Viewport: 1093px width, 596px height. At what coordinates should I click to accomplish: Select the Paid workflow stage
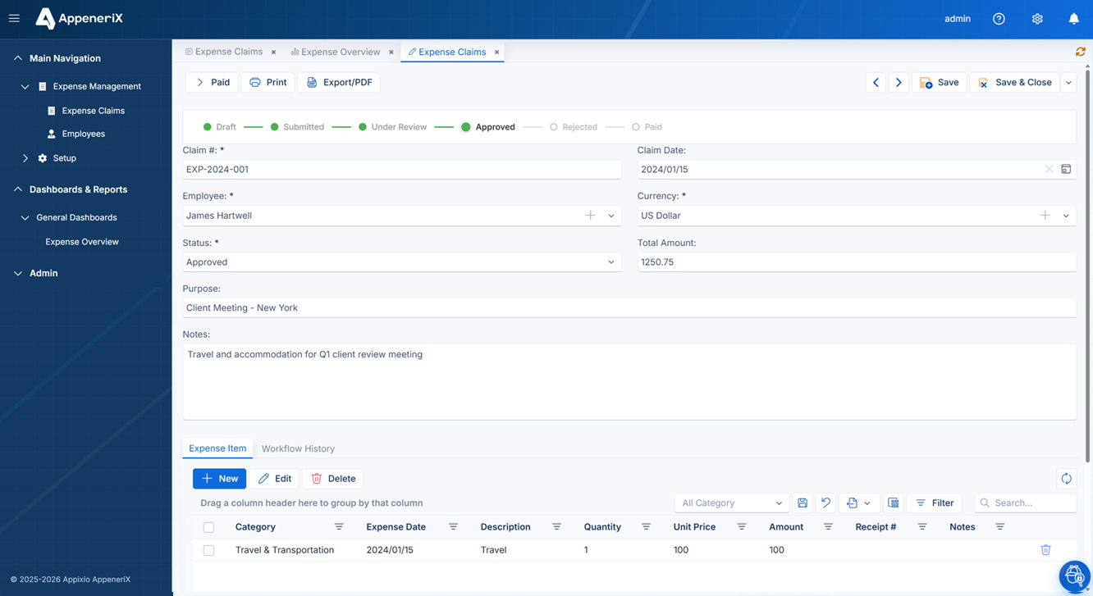(647, 127)
